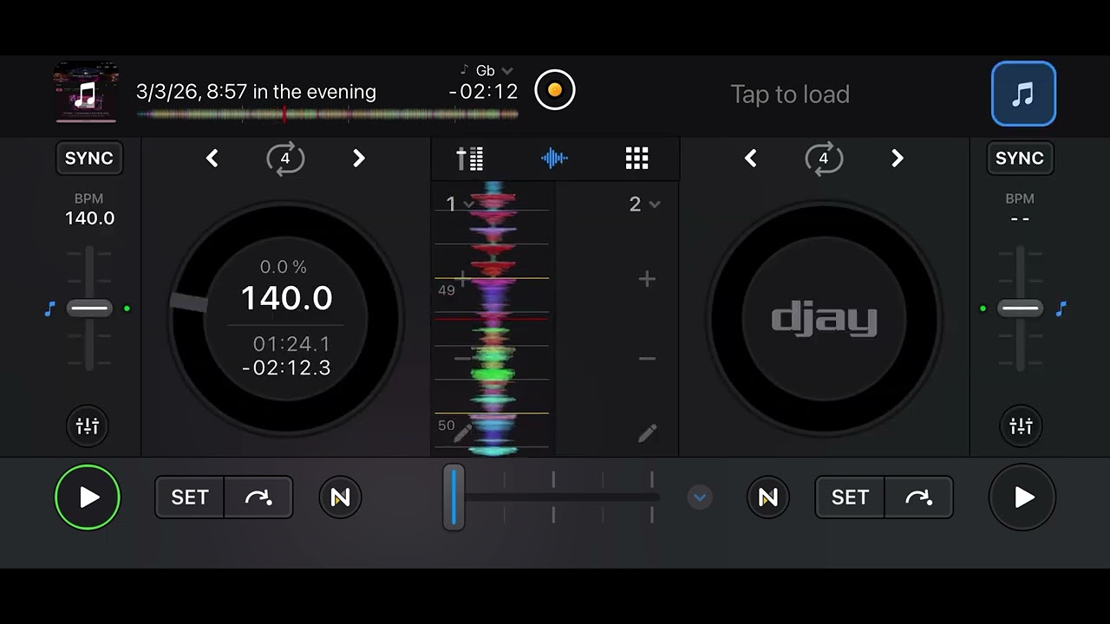Viewport: 1110px width, 624px height.
Task: Tap the record button
Action: tap(555, 89)
